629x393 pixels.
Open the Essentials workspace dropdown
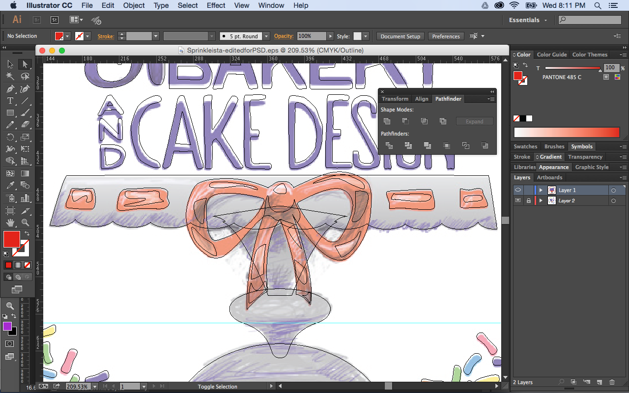(528, 20)
